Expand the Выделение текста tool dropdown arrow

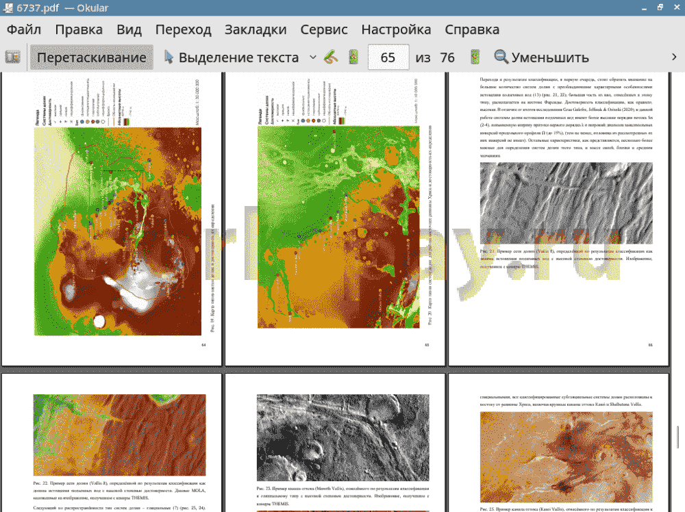click(313, 57)
